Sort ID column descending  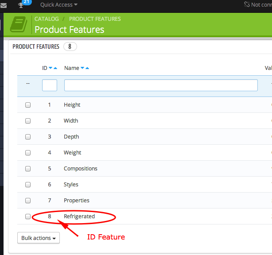pos(51,68)
